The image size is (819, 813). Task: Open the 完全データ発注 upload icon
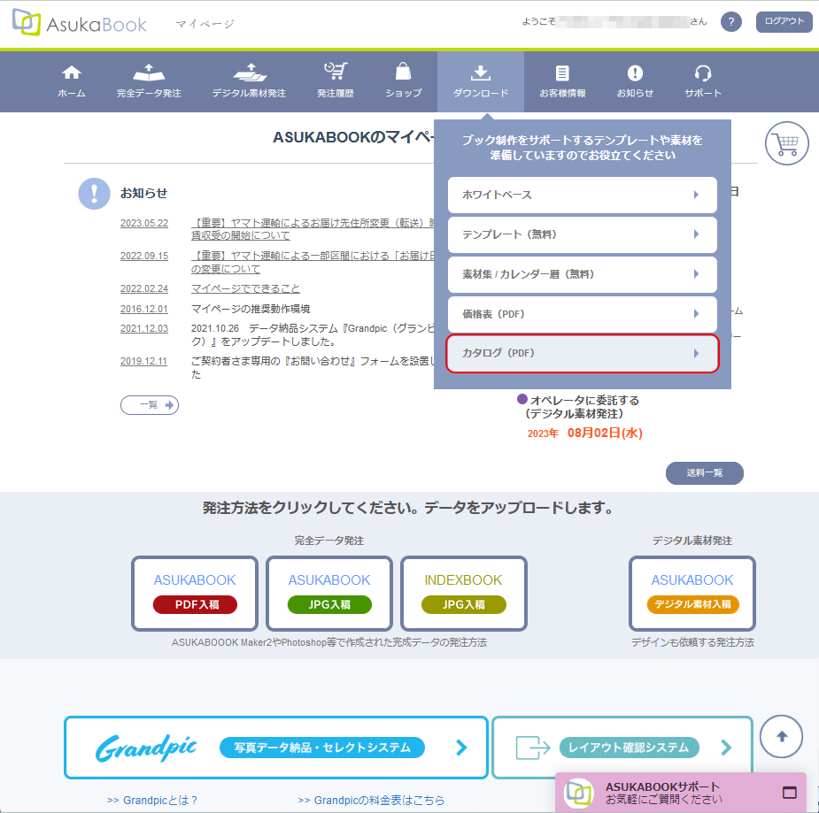tap(149, 73)
